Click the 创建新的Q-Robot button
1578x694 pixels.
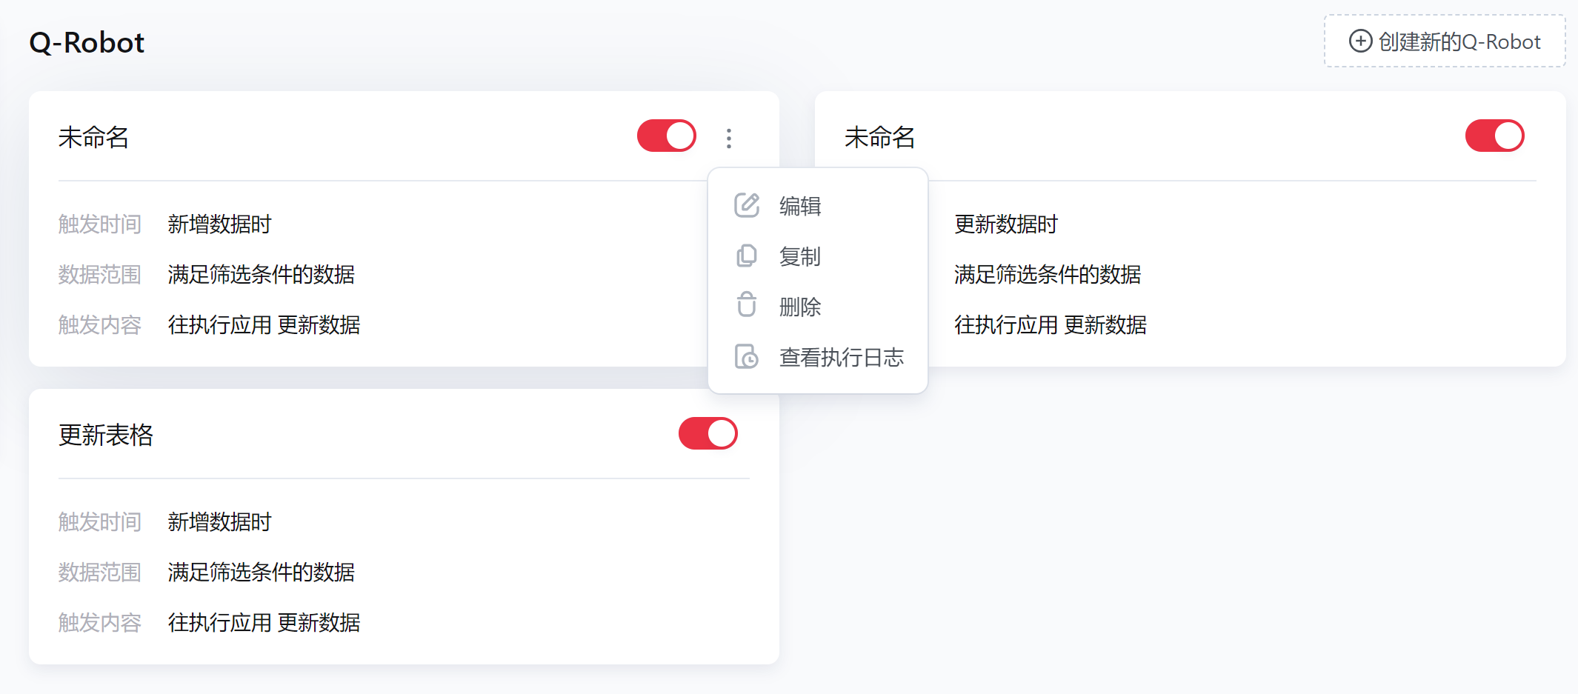point(1445,41)
